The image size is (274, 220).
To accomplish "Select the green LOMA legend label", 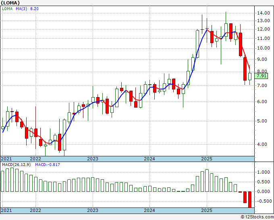I will tap(7, 9).
